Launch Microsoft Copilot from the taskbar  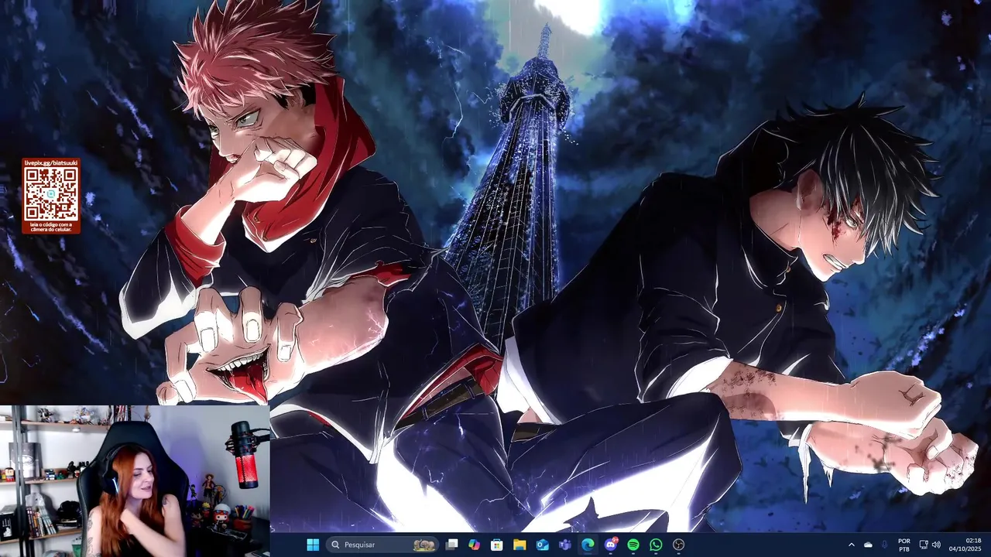(474, 545)
